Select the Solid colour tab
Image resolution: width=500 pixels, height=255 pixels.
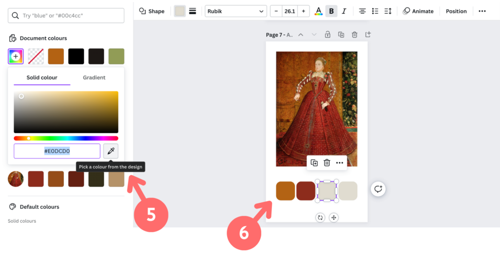click(42, 78)
